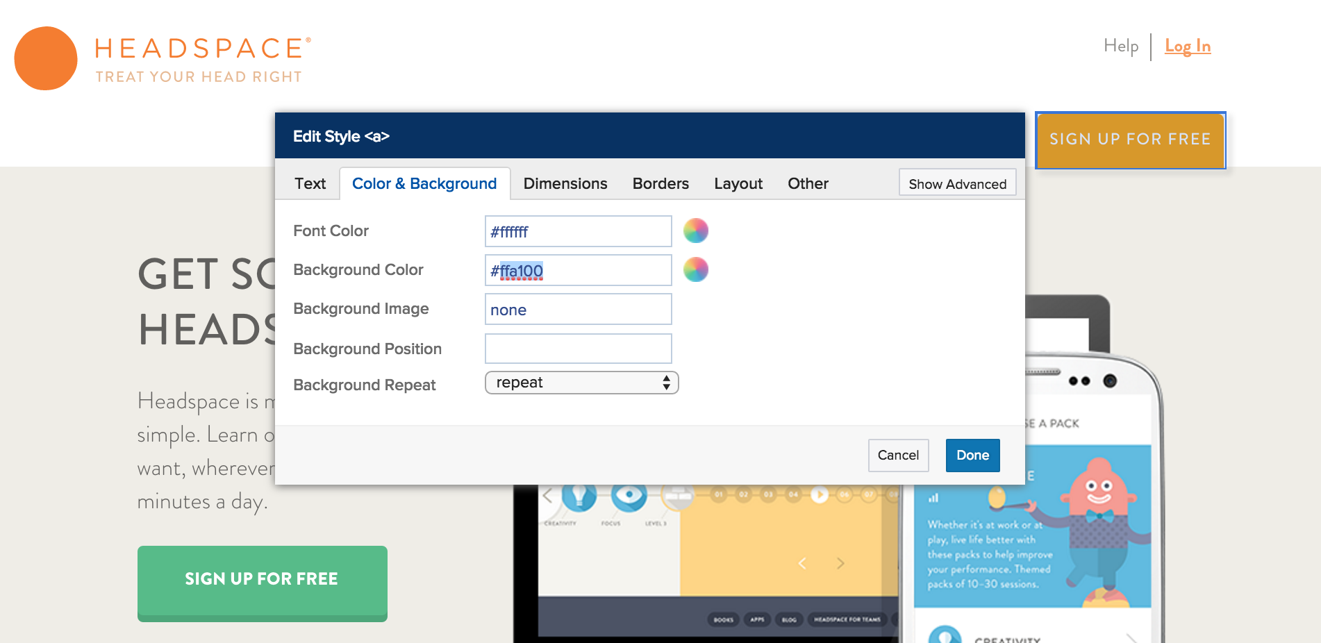Click the orange Headspace circle logo
The width and height of the screenshot is (1321, 643).
pyautogui.click(x=46, y=58)
